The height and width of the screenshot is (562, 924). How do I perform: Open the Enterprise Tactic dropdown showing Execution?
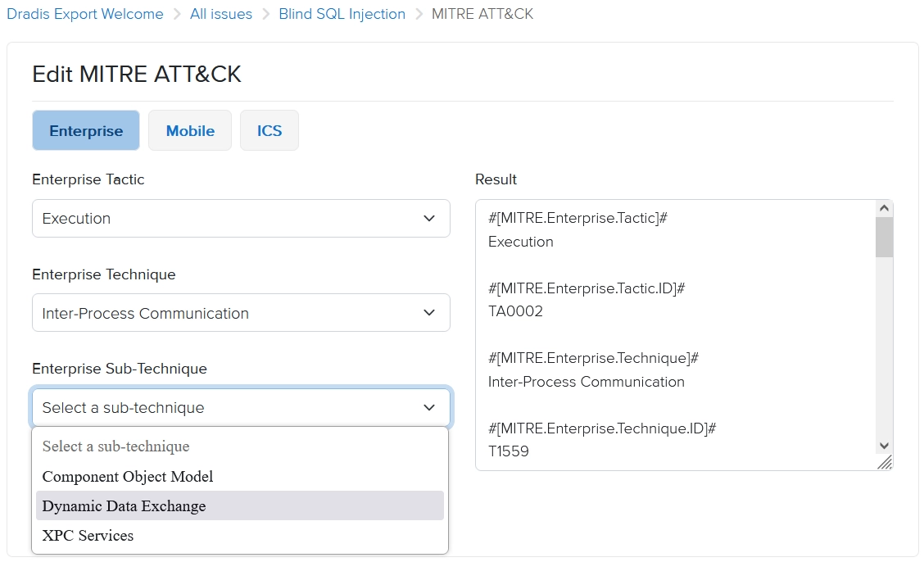coord(241,219)
